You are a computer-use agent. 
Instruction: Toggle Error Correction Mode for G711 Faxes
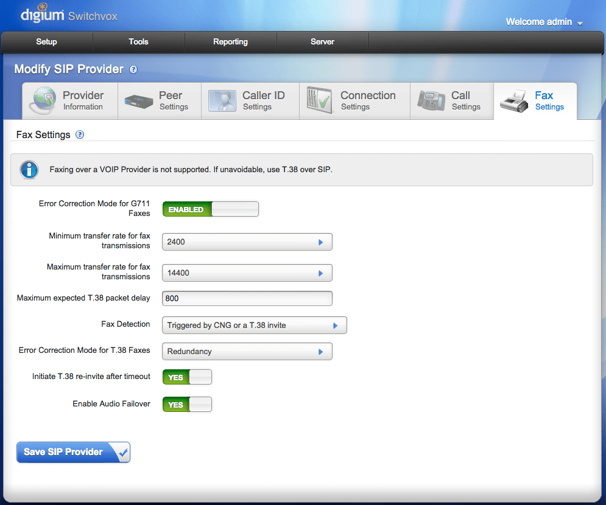point(211,209)
